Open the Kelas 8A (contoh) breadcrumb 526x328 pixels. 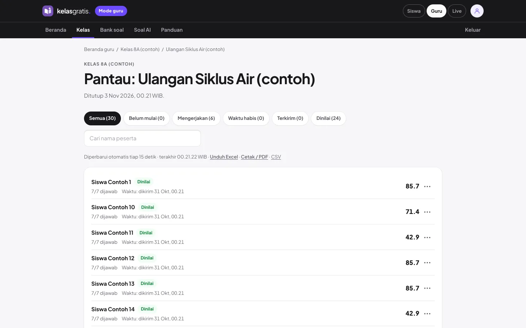click(x=140, y=49)
